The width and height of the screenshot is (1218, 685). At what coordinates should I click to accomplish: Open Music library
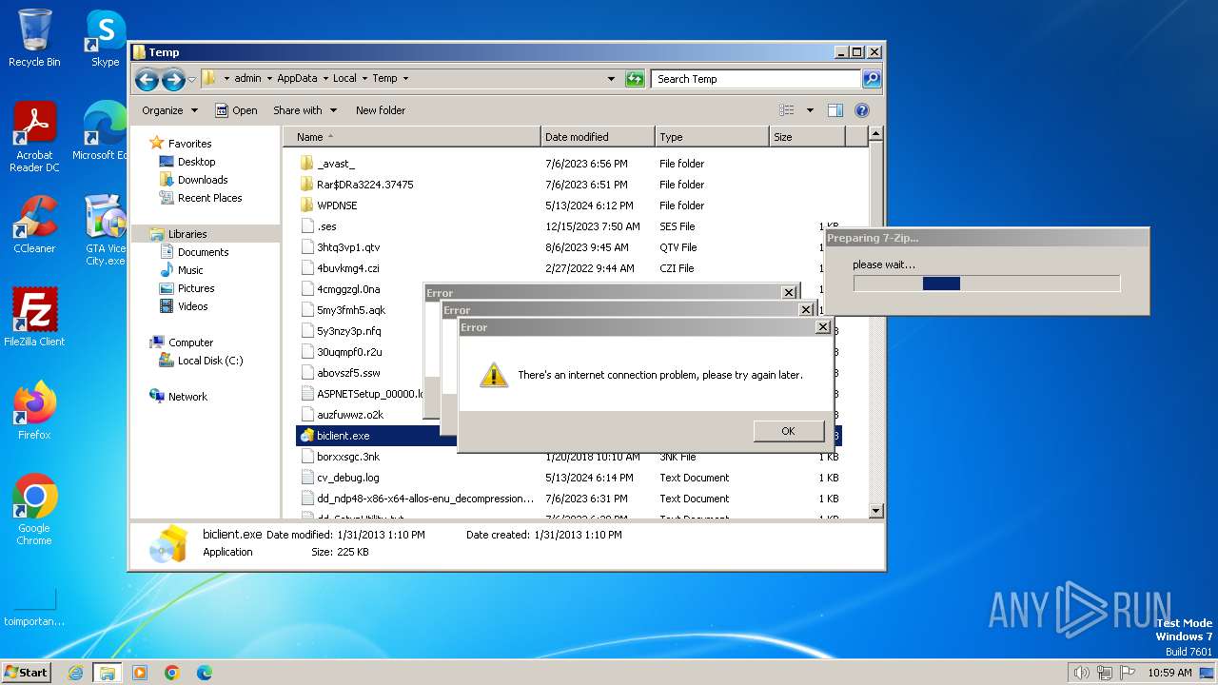coord(182,270)
